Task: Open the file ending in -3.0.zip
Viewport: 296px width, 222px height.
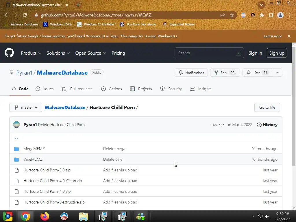Action: pyautogui.click(x=47, y=170)
